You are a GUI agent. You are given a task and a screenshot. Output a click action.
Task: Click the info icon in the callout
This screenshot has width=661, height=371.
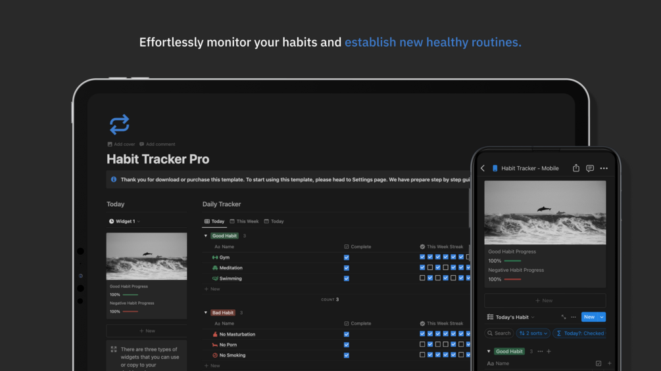113,179
